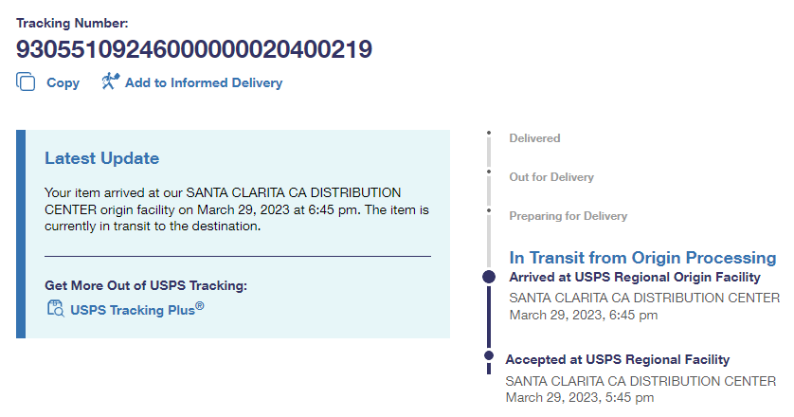Click the Preparing for Delivery timeline dot
Screen dimensions: 794x417
pyautogui.click(x=488, y=210)
